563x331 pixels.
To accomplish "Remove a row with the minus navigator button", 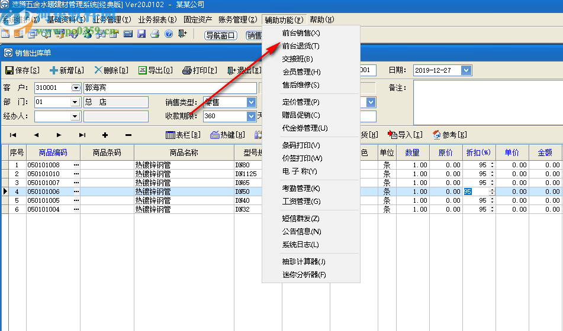I will pos(128,135).
